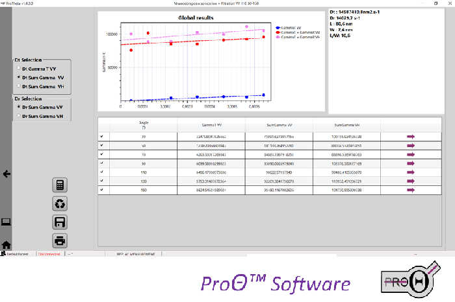This screenshot has width=455, height=302.
Task: Click the purple arrow for angle 110 row
Action: click(411, 172)
